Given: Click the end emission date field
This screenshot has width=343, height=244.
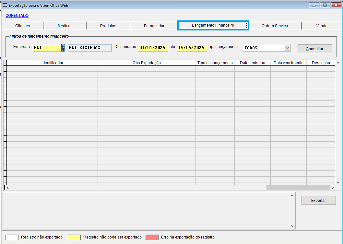Looking at the screenshot, I should pos(192,48).
